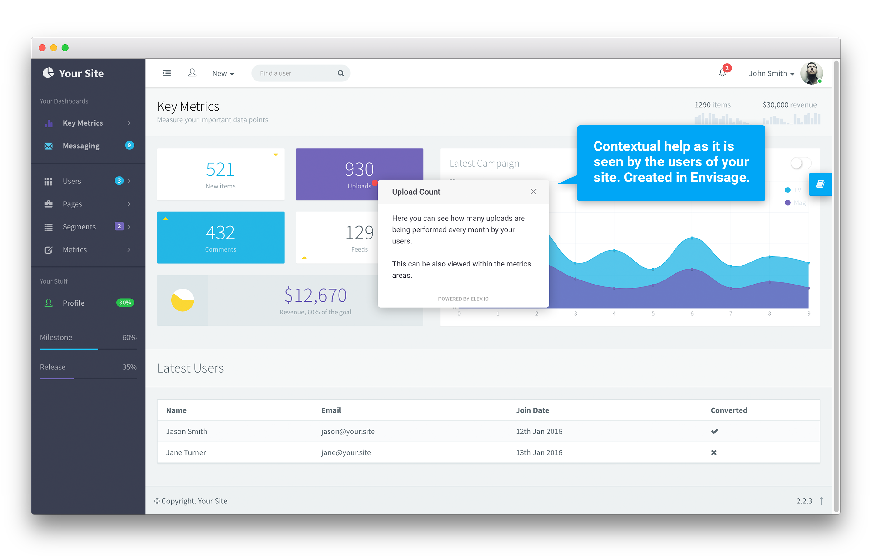Click the hamburger menu collapse icon

click(167, 73)
